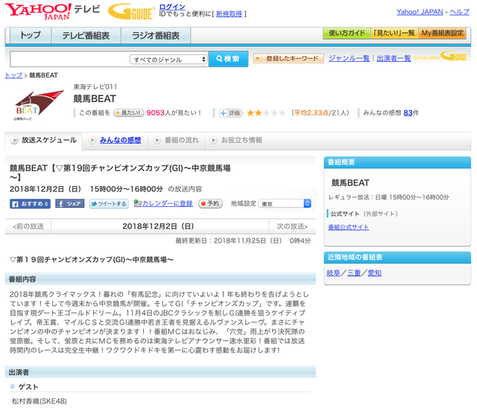Switch to the みんなの感想 tab
477x414 pixels.
(120, 140)
